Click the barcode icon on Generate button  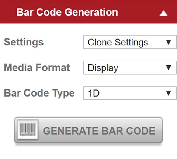(x=28, y=129)
